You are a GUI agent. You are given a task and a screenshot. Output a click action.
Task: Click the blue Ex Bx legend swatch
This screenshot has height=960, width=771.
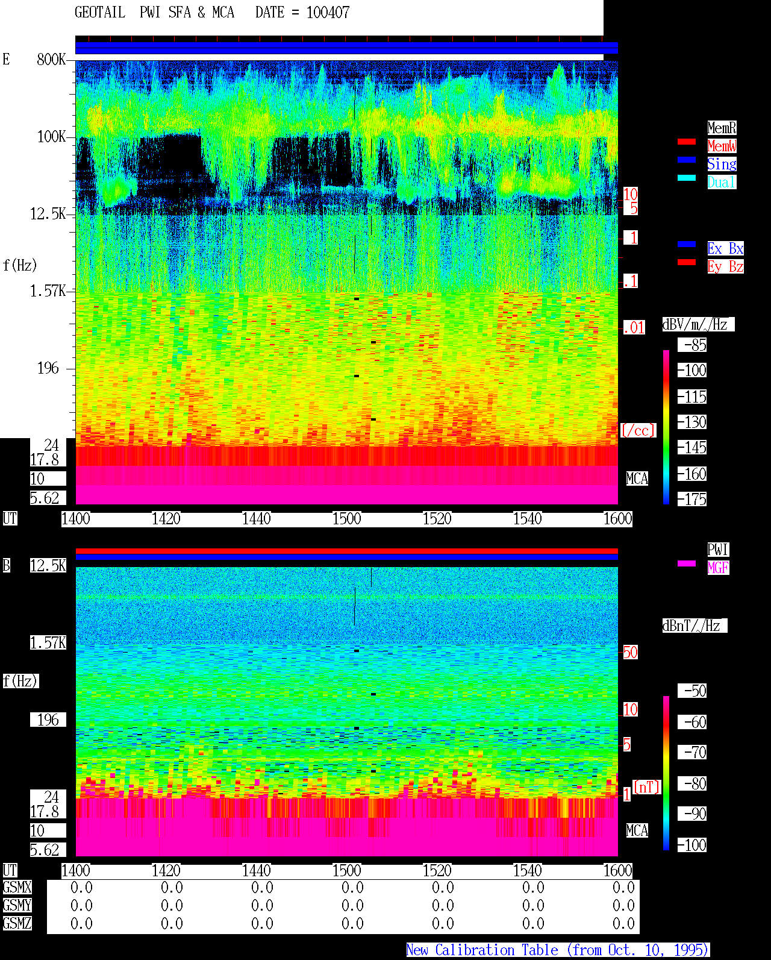pos(687,244)
